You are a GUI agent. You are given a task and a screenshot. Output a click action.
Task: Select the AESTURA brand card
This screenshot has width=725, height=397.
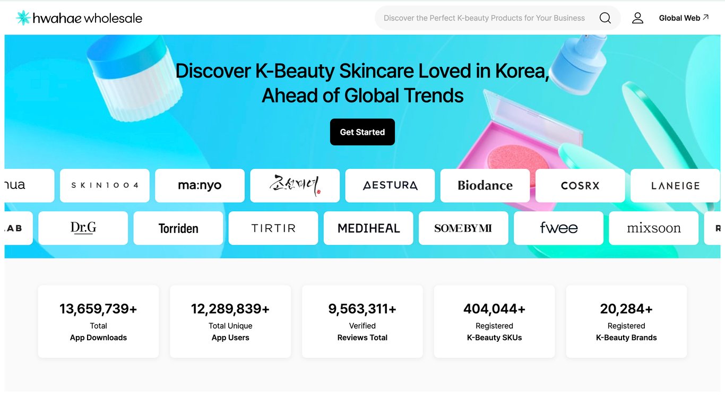(390, 186)
